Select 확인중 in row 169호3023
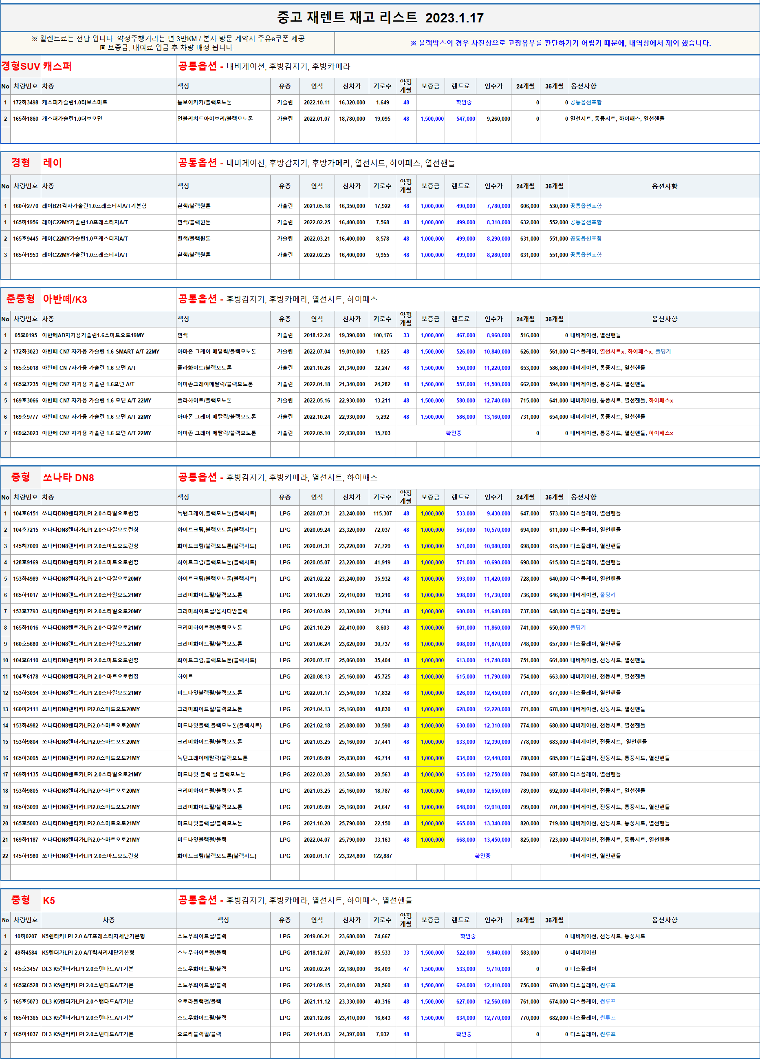The height and width of the screenshot is (1059, 760). (x=454, y=433)
